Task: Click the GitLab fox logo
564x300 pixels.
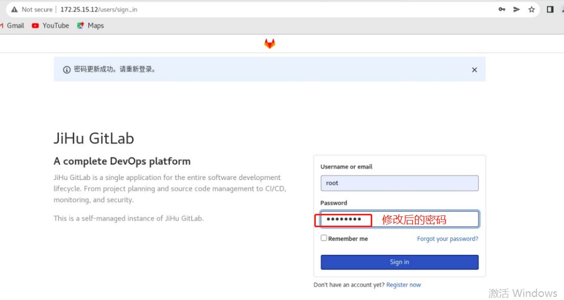Action: point(269,44)
